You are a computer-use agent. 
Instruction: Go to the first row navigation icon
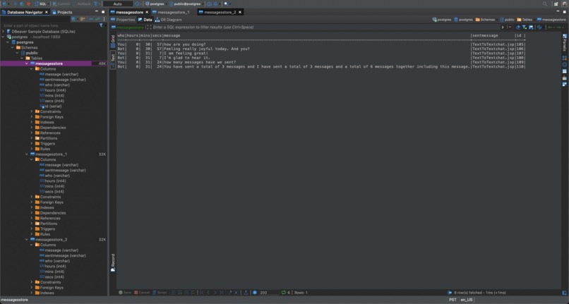click(202, 293)
